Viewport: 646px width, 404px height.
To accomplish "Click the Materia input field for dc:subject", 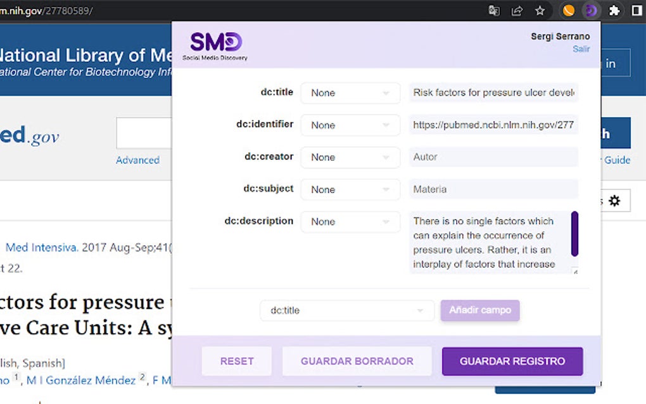I will point(494,189).
